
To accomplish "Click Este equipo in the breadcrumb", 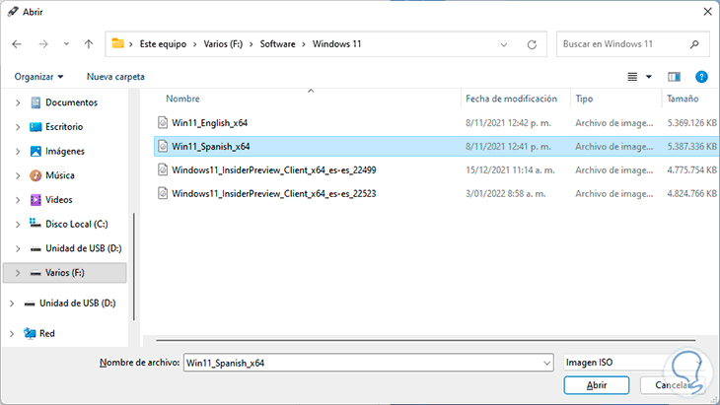I will [x=163, y=44].
